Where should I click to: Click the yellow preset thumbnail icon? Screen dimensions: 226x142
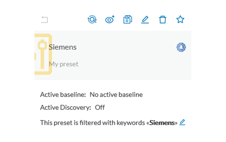click(x=43, y=54)
